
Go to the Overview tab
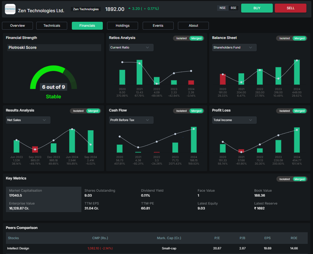[17, 26]
